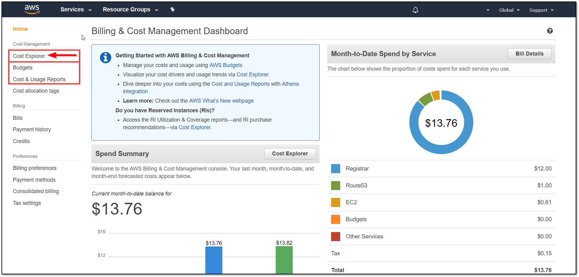Open Cost & Usage Reports in sidebar
This screenshot has width=579, height=277.
click(x=39, y=79)
